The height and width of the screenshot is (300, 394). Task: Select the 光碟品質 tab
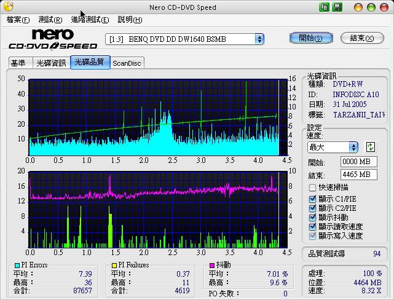coord(90,62)
